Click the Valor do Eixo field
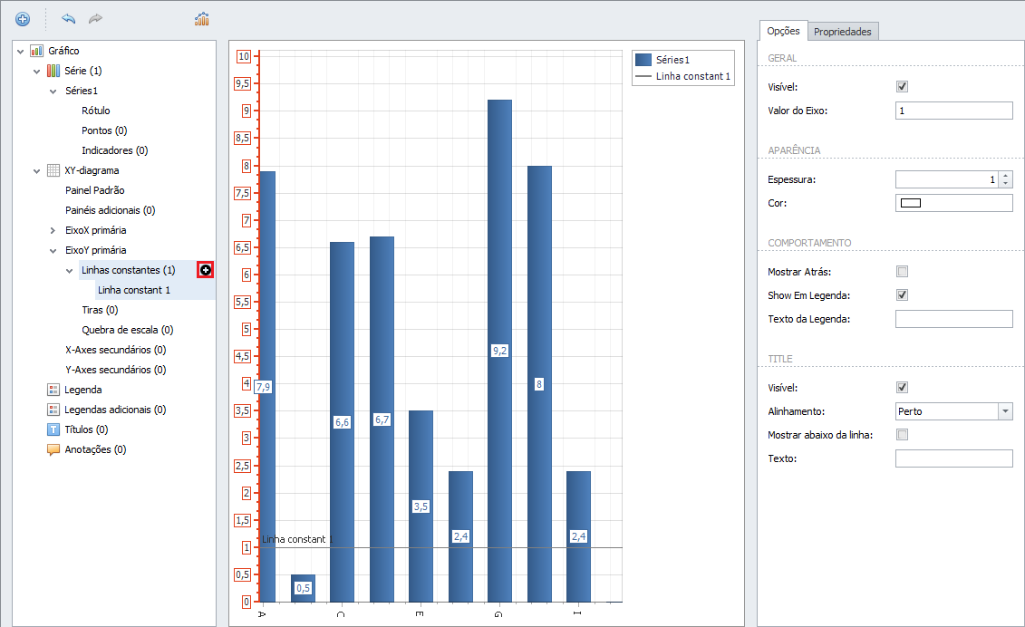The width and height of the screenshot is (1025, 627). [953, 111]
